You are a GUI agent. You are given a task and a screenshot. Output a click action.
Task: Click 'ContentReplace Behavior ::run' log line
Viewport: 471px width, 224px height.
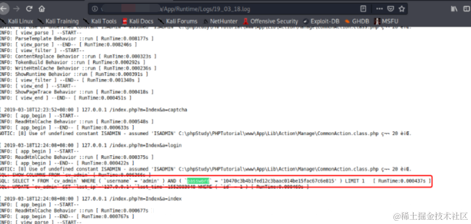coord(78,57)
